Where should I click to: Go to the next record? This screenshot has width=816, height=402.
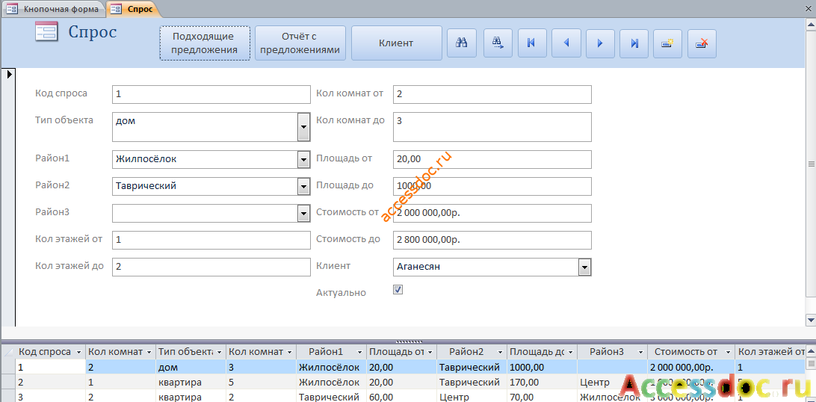point(600,43)
